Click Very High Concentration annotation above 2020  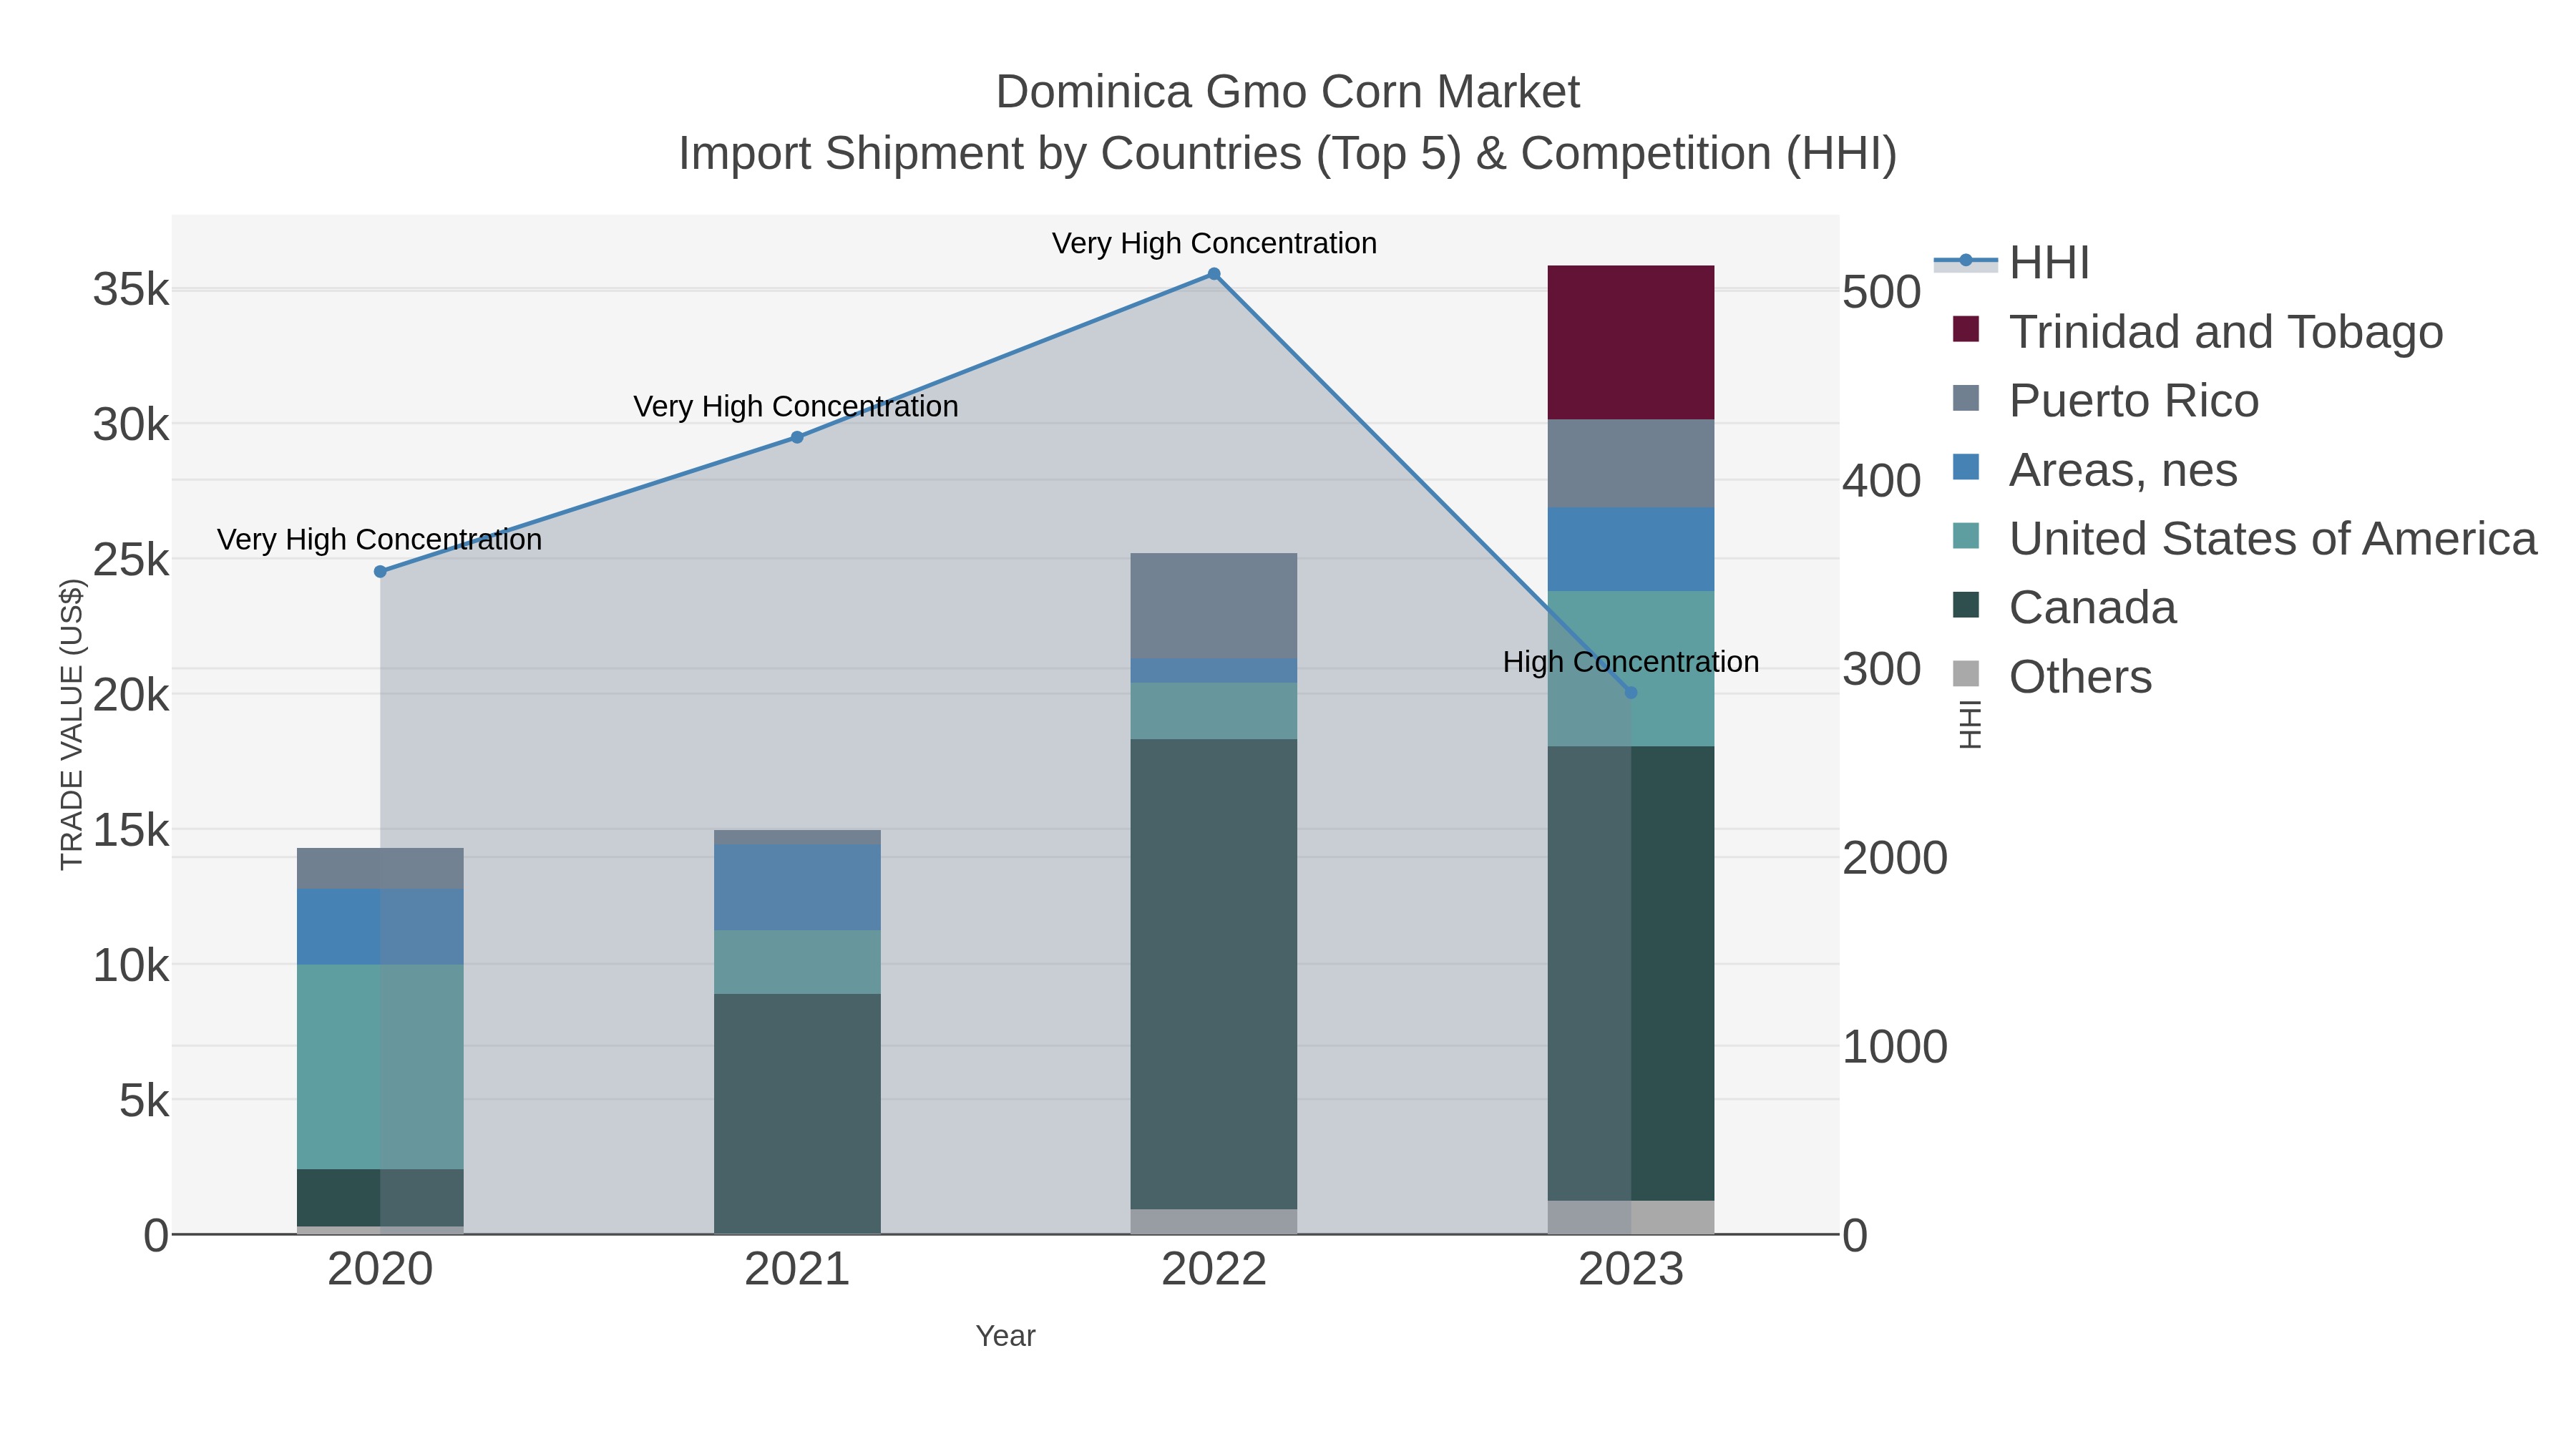point(379,539)
